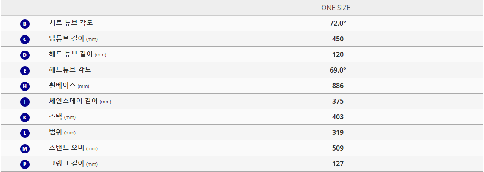Screen dimensions: 484x172
Task: Select the 휠베이스 row label
Action: pos(62,86)
